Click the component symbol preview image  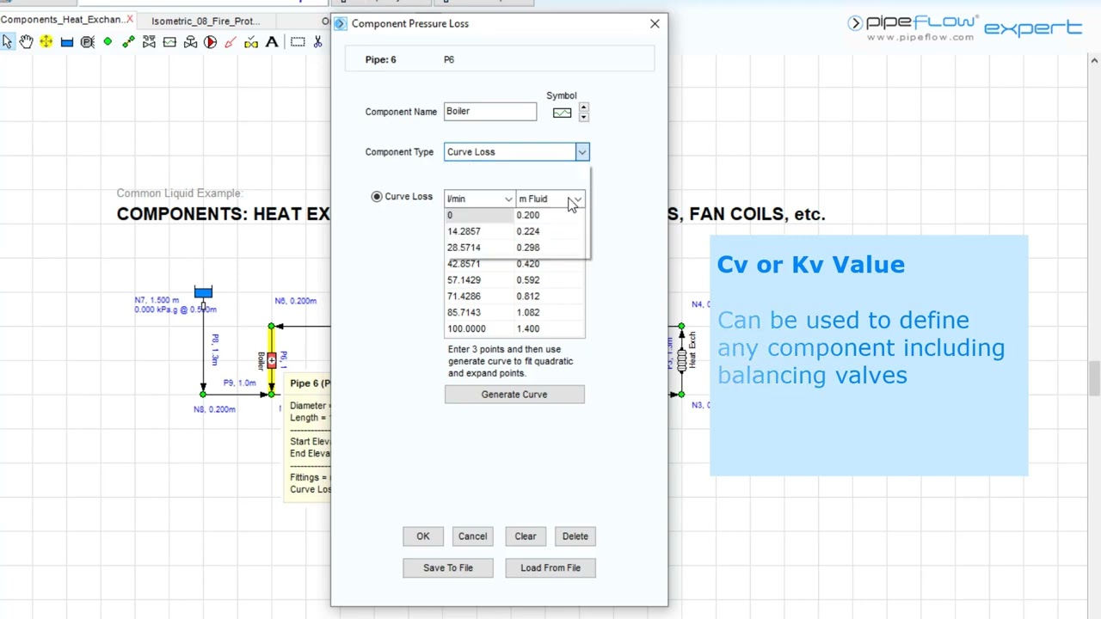[x=562, y=113]
